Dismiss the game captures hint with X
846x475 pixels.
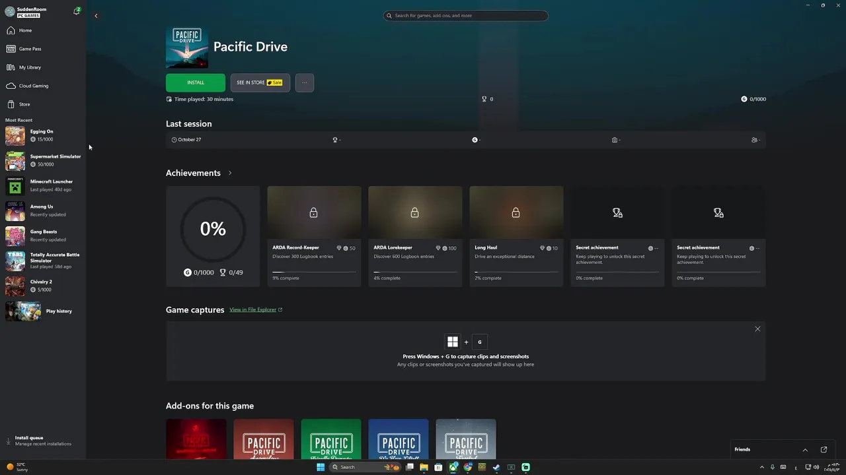757,329
